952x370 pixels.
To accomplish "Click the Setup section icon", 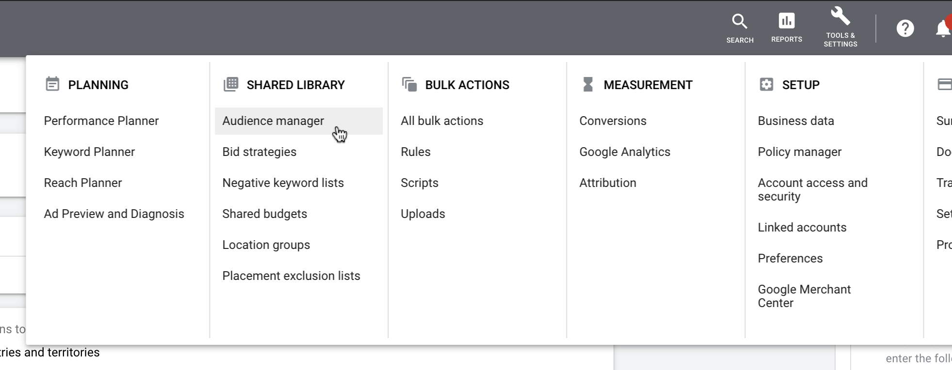I will 766,83.
